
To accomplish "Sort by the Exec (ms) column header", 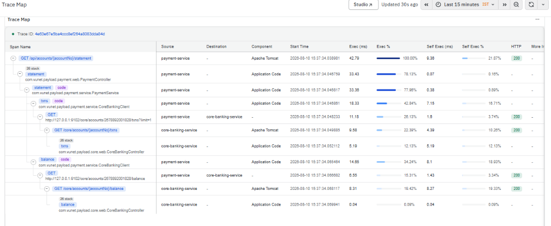I will click(x=358, y=47).
